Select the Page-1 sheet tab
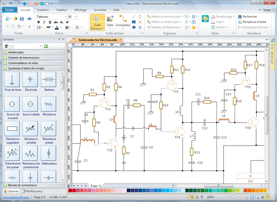The image size is (277, 202). coord(96,185)
